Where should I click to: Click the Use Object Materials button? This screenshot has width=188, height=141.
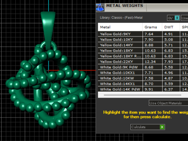pyautogui.click(x=168, y=103)
